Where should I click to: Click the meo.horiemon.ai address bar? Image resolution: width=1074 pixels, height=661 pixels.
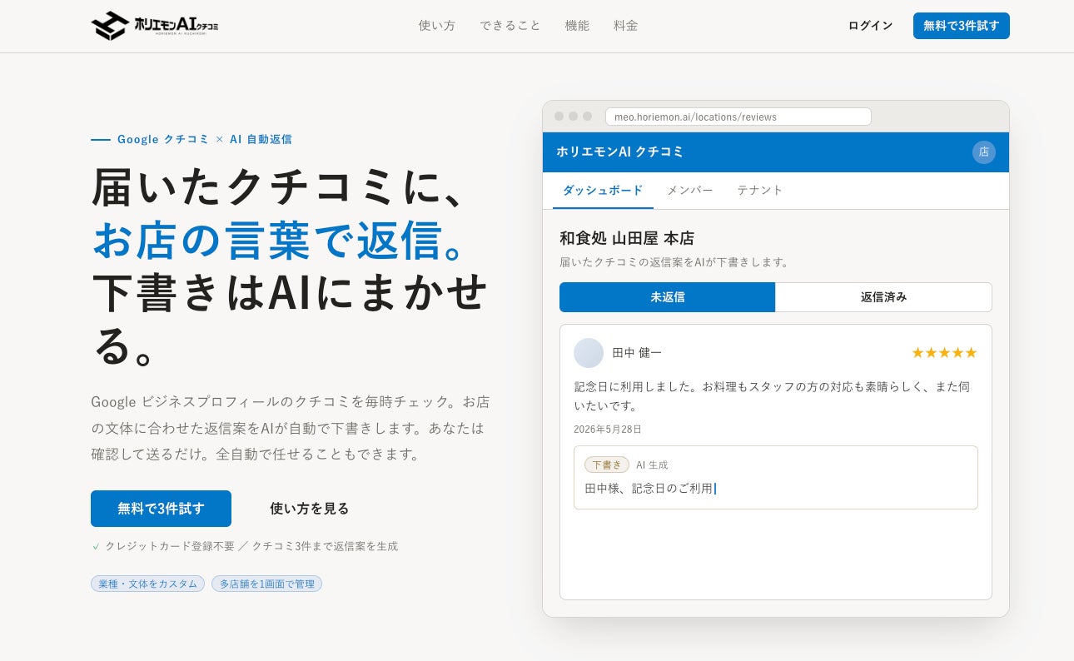coord(738,117)
